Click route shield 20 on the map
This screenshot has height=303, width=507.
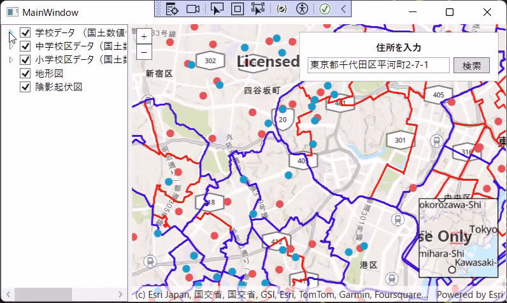(283, 119)
